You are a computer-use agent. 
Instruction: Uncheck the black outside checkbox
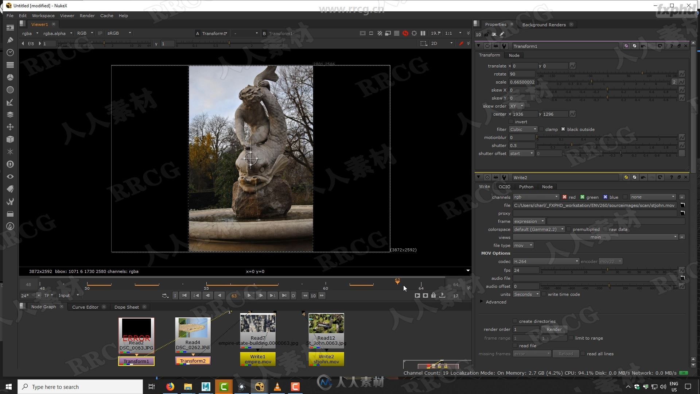[x=563, y=130]
